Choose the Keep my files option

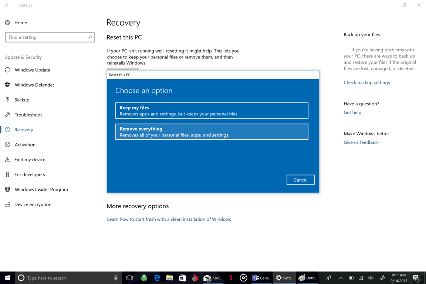(x=212, y=111)
